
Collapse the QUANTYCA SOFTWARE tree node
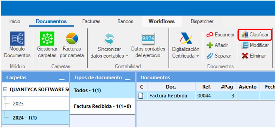(5, 89)
